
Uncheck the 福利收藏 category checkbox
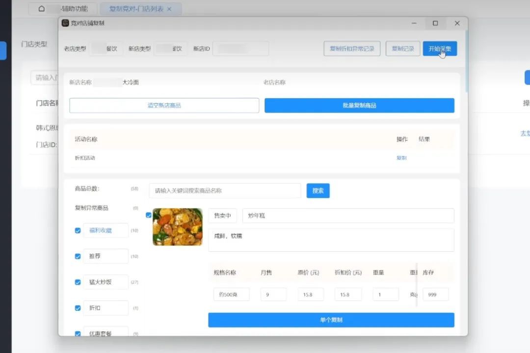[78, 230]
